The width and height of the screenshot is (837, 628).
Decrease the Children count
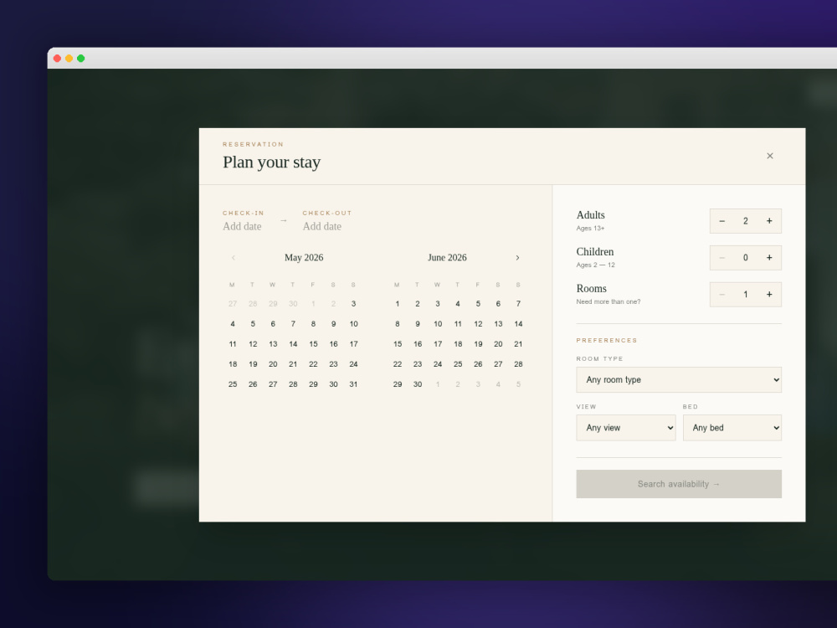point(721,258)
